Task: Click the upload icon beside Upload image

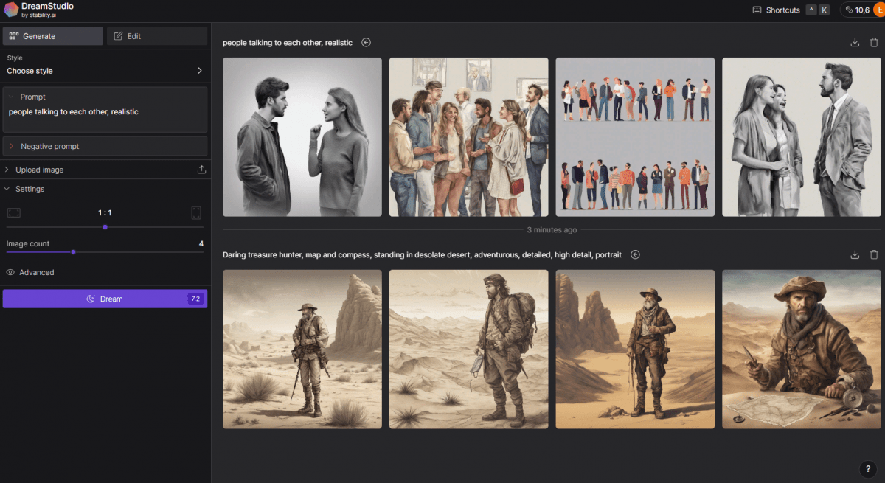Action: [201, 170]
